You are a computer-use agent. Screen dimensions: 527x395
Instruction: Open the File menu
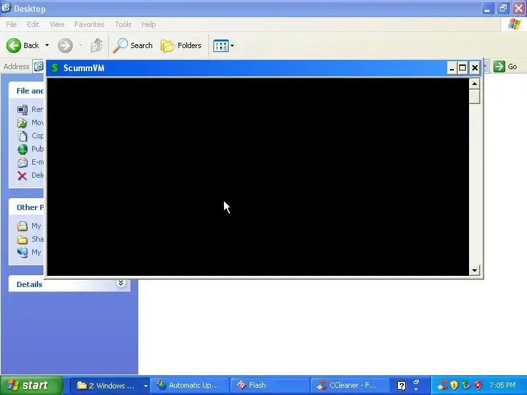(x=11, y=24)
